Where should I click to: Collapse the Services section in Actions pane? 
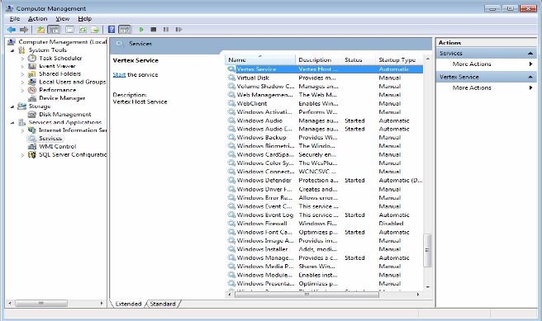[x=530, y=54]
